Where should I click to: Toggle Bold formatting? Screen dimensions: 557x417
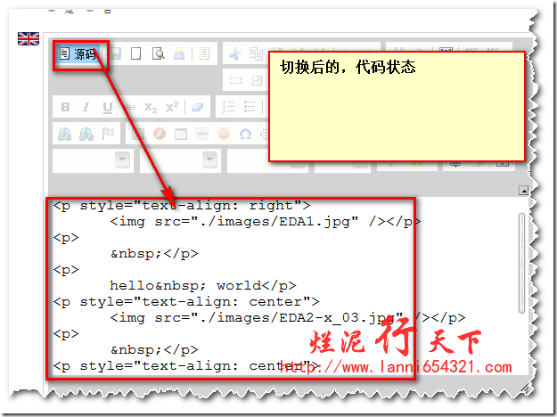click(x=65, y=107)
